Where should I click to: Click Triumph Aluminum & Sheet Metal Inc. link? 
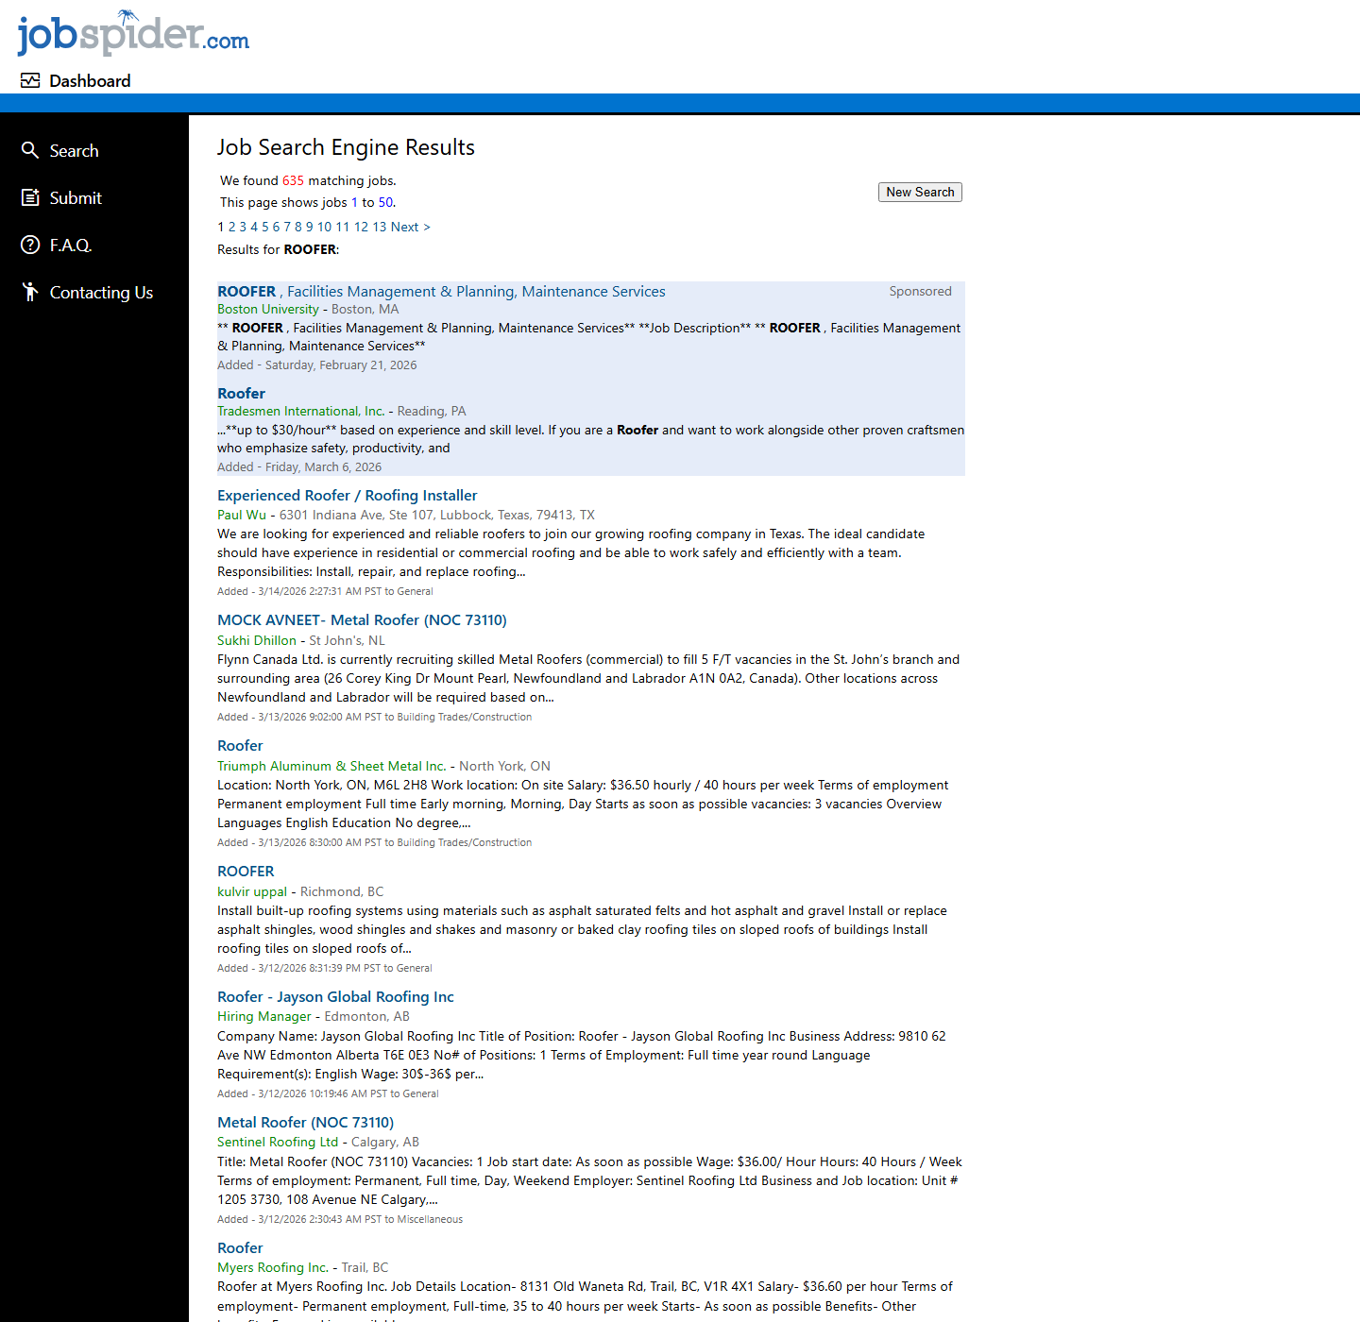pos(331,766)
